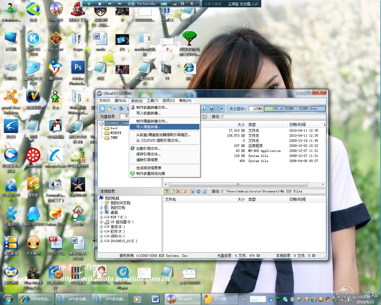Select the TEMP folder in image tree
381x305 pixels.
(114, 138)
